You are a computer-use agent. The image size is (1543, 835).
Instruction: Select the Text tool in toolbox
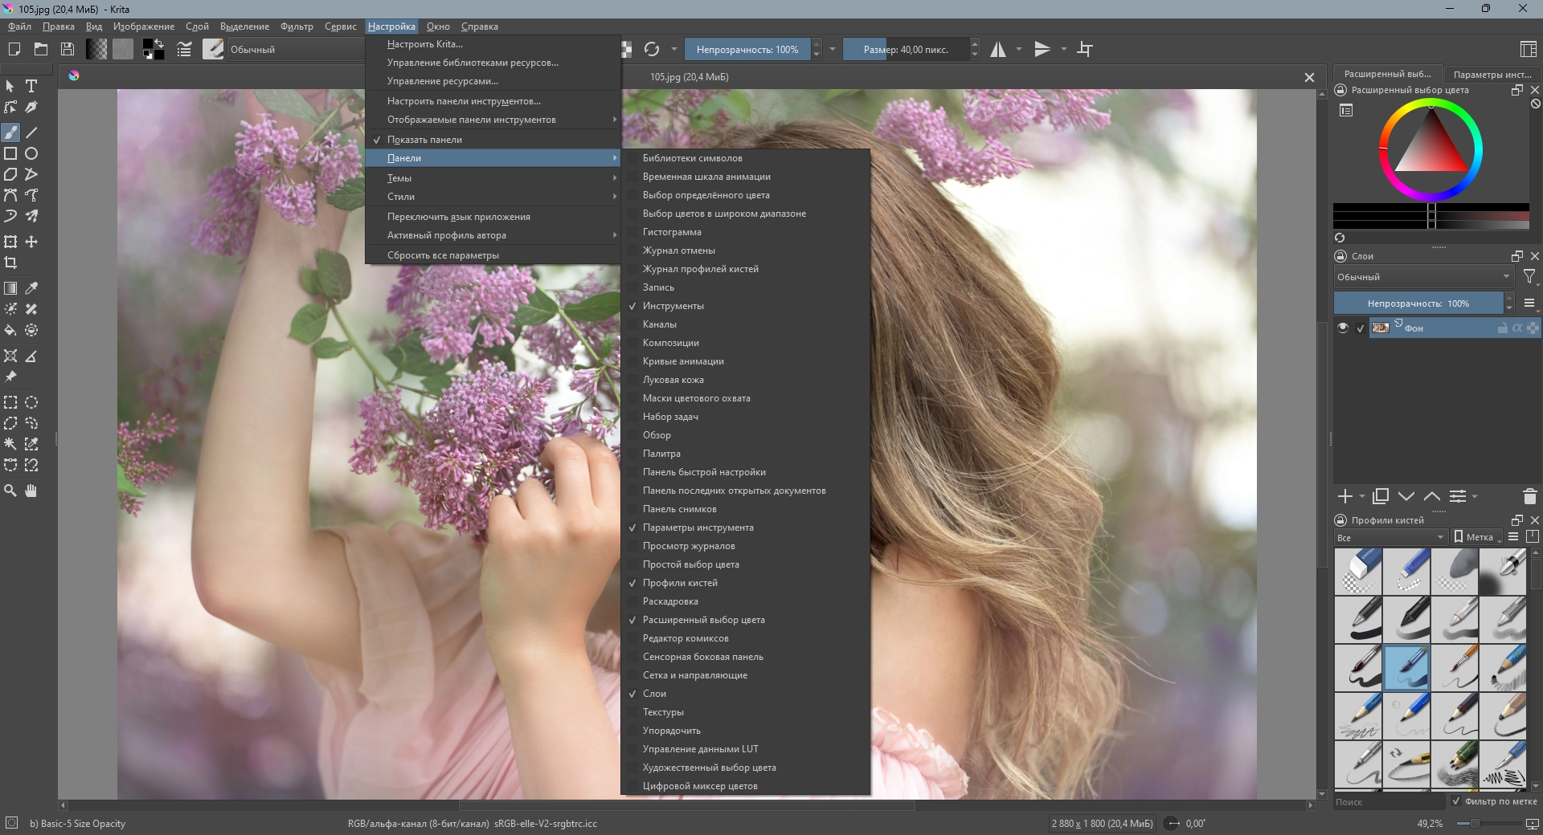pos(31,86)
